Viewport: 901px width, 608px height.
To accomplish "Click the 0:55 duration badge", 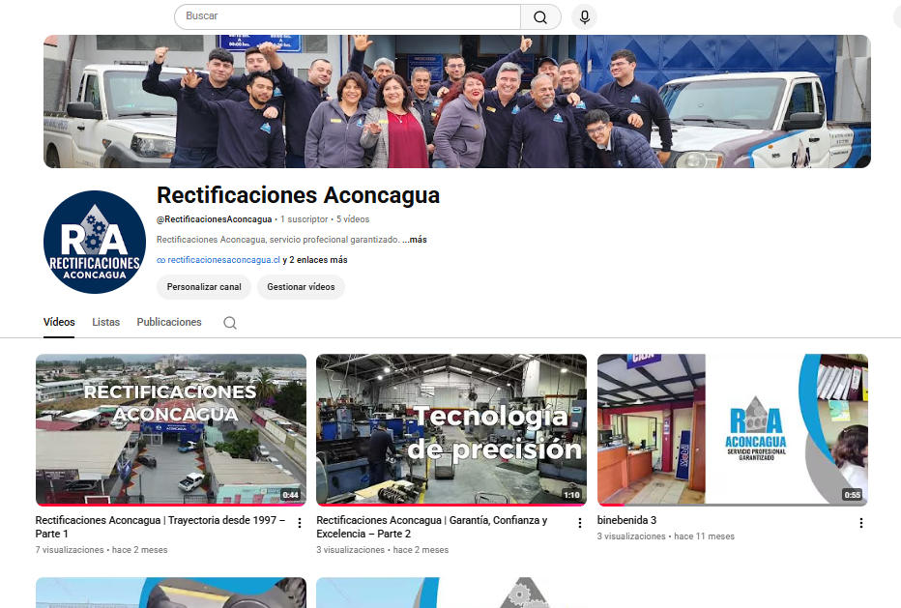I will pos(852,495).
